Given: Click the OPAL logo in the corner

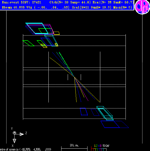Looking at the screenshot, I should tap(142, 7).
